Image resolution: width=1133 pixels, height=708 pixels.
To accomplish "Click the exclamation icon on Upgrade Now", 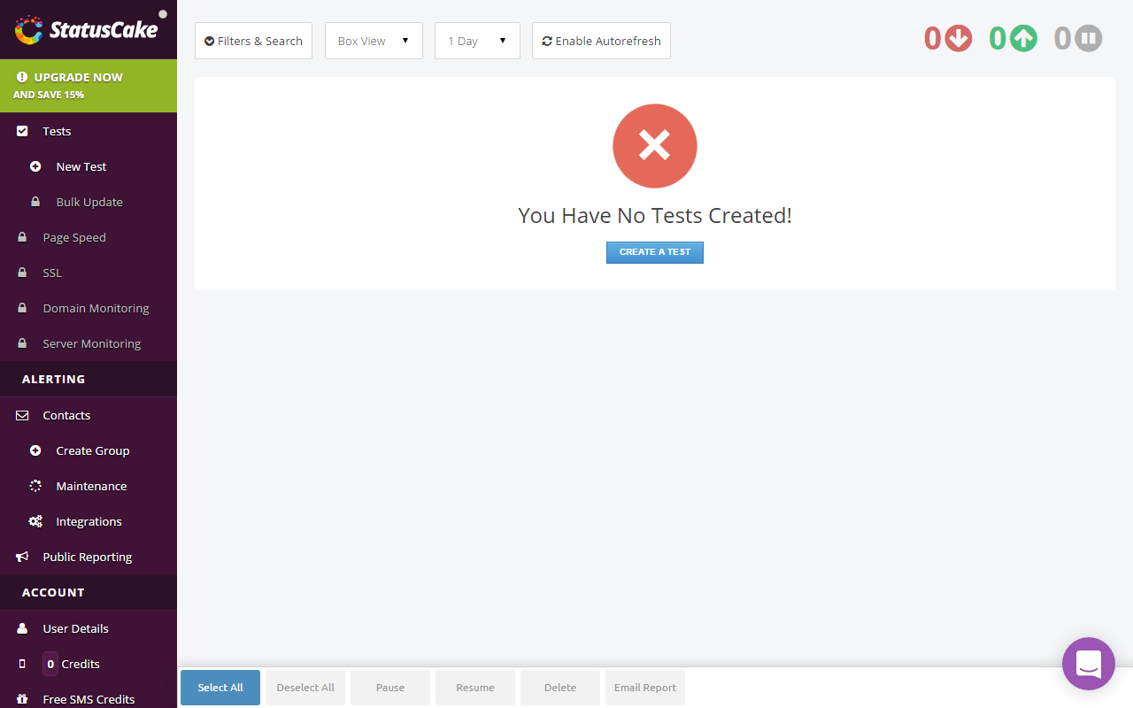I will click(22, 77).
